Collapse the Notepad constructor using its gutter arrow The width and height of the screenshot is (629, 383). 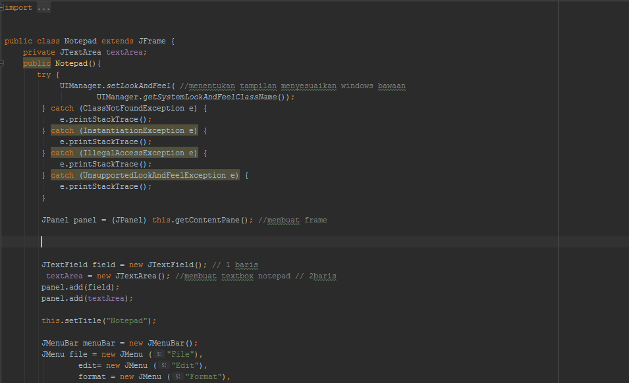(x=3, y=63)
